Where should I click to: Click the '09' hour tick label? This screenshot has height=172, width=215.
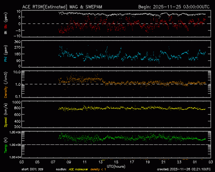pos(69,162)
